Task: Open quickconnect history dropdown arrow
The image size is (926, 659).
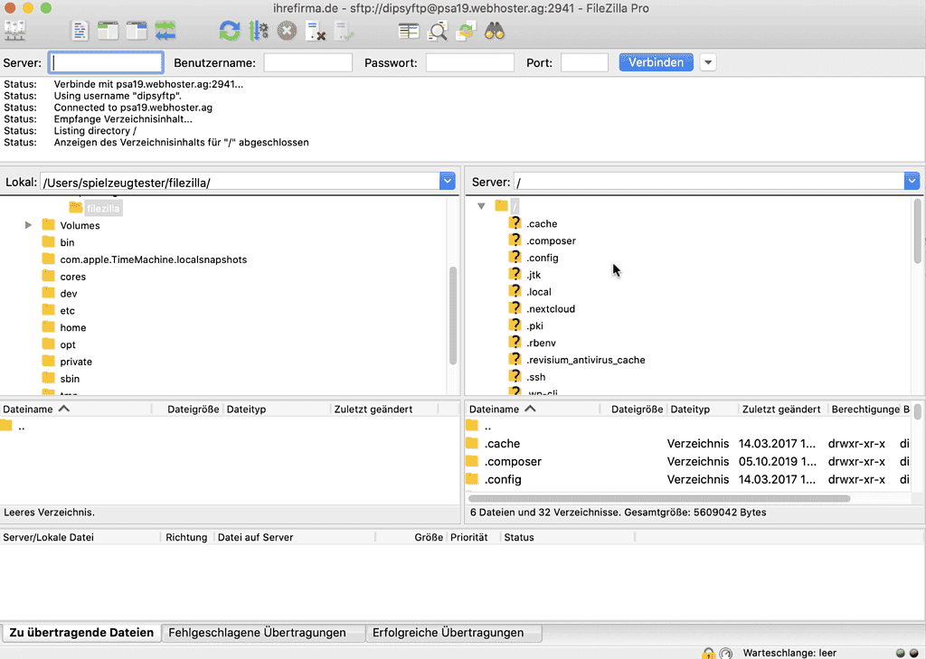Action: tap(708, 62)
